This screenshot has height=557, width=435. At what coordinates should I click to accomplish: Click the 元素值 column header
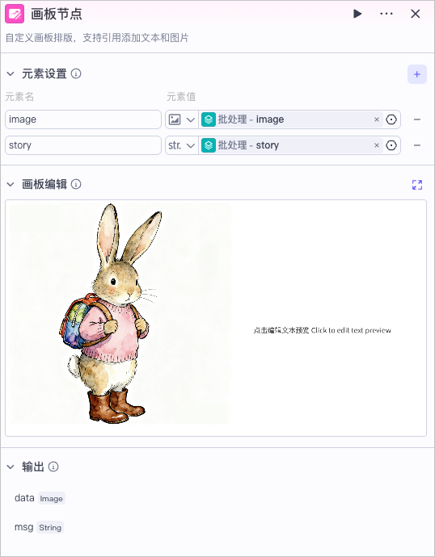click(x=181, y=97)
